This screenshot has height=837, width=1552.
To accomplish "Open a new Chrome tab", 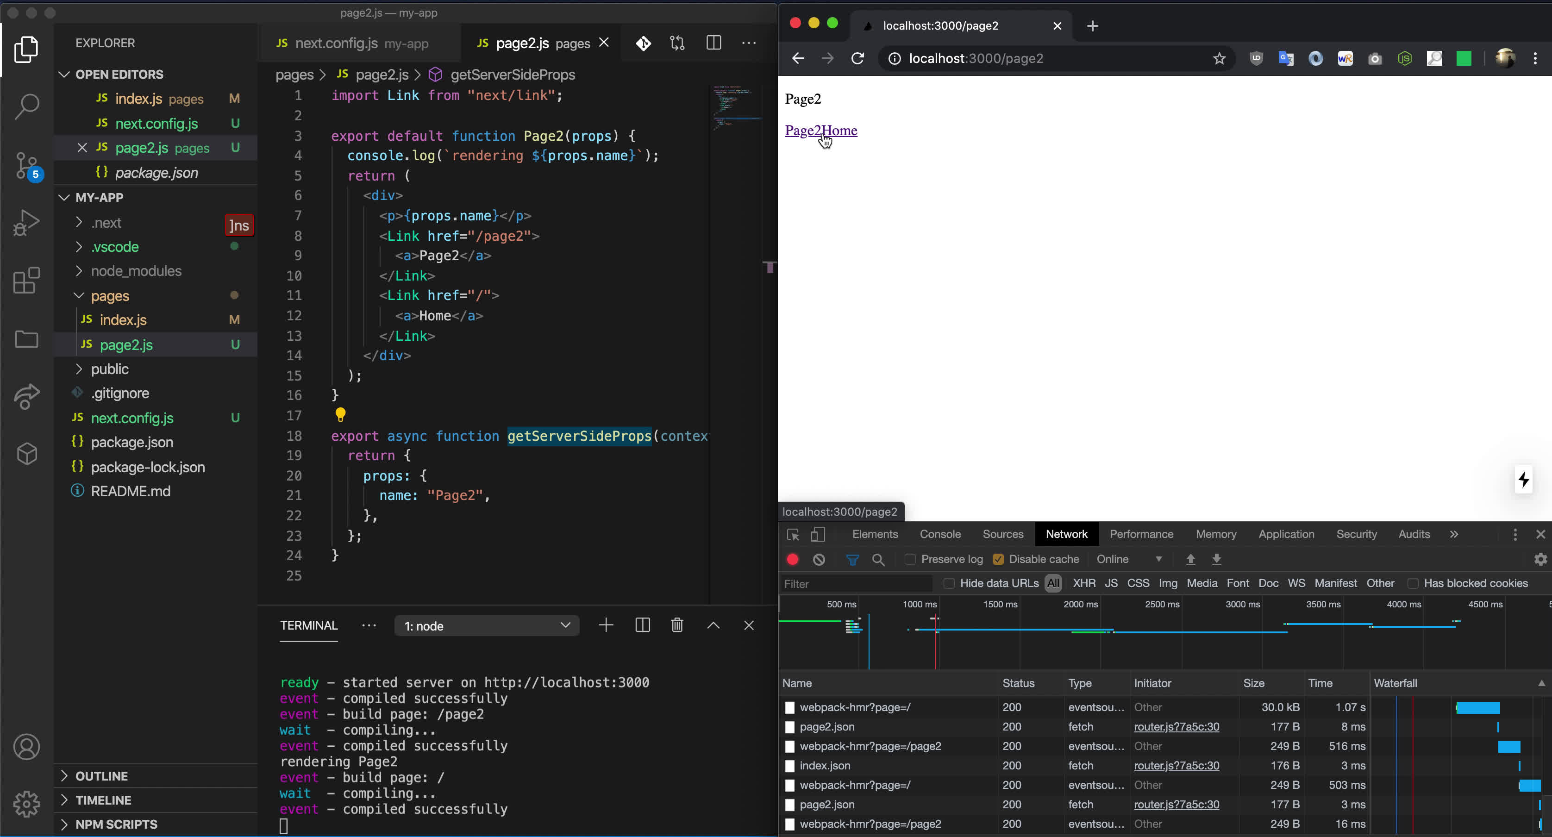I will [x=1092, y=26].
